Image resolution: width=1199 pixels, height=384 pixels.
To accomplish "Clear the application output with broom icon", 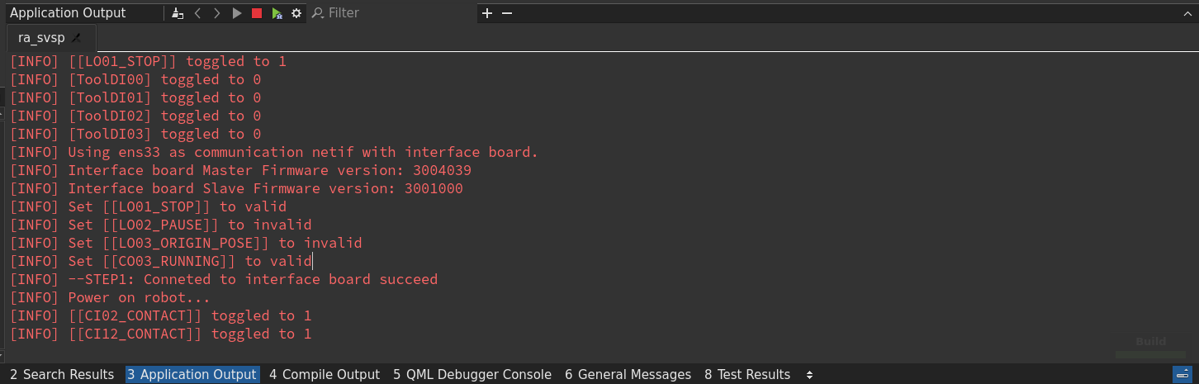I will click(x=178, y=13).
